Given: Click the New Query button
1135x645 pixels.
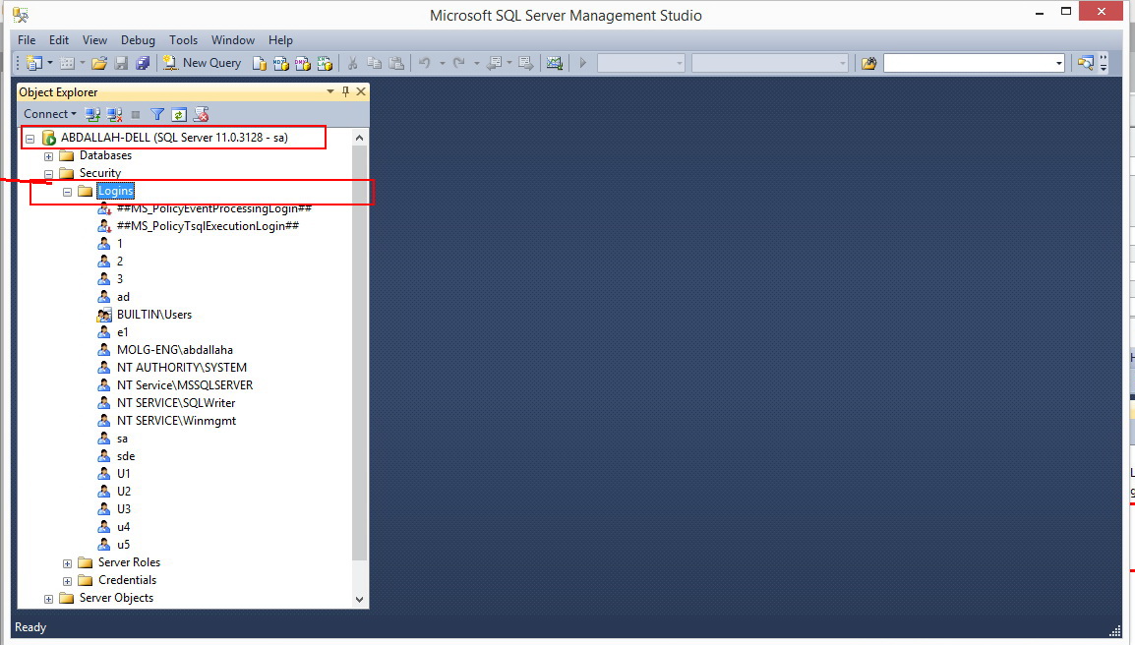Looking at the screenshot, I should [x=202, y=63].
